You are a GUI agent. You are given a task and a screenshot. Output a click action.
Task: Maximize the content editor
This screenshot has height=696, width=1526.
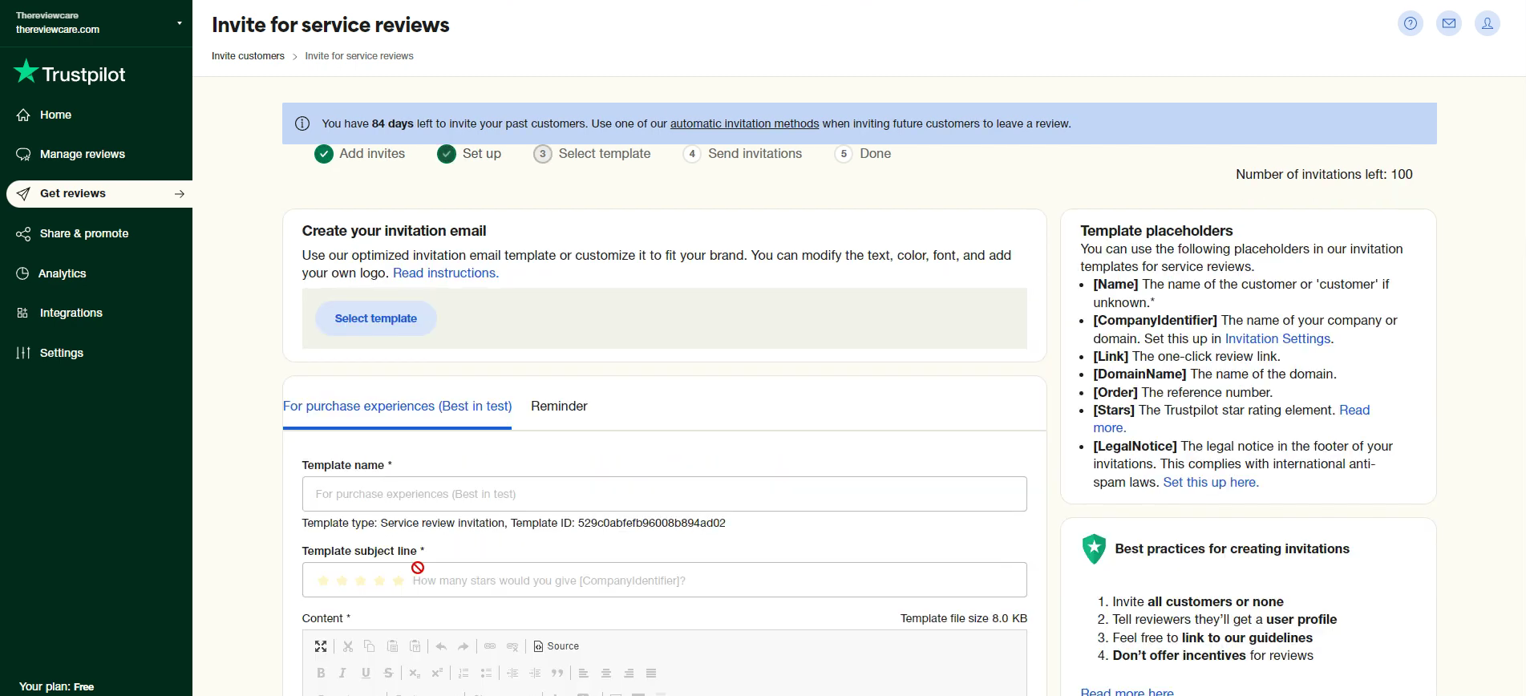(321, 646)
